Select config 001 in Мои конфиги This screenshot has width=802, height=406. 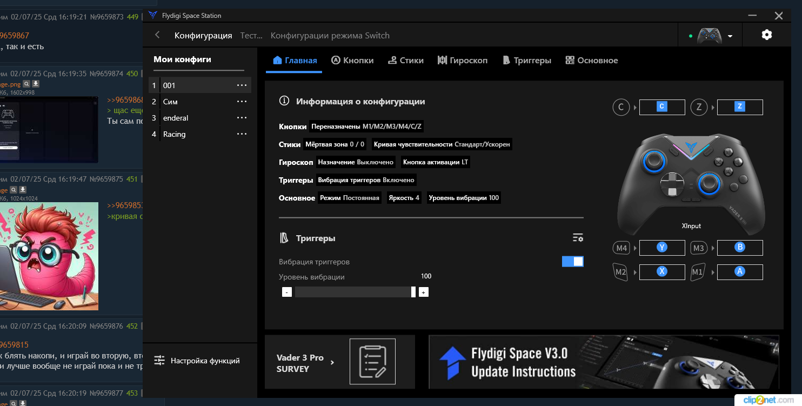pos(200,85)
